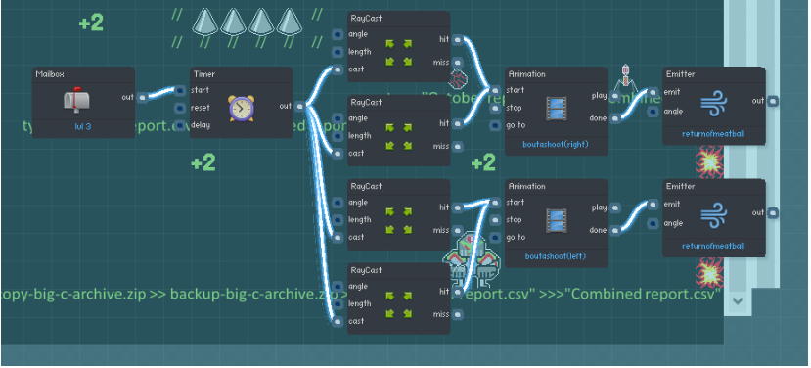Click the lower Emitter's angle input port

pos(653,223)
